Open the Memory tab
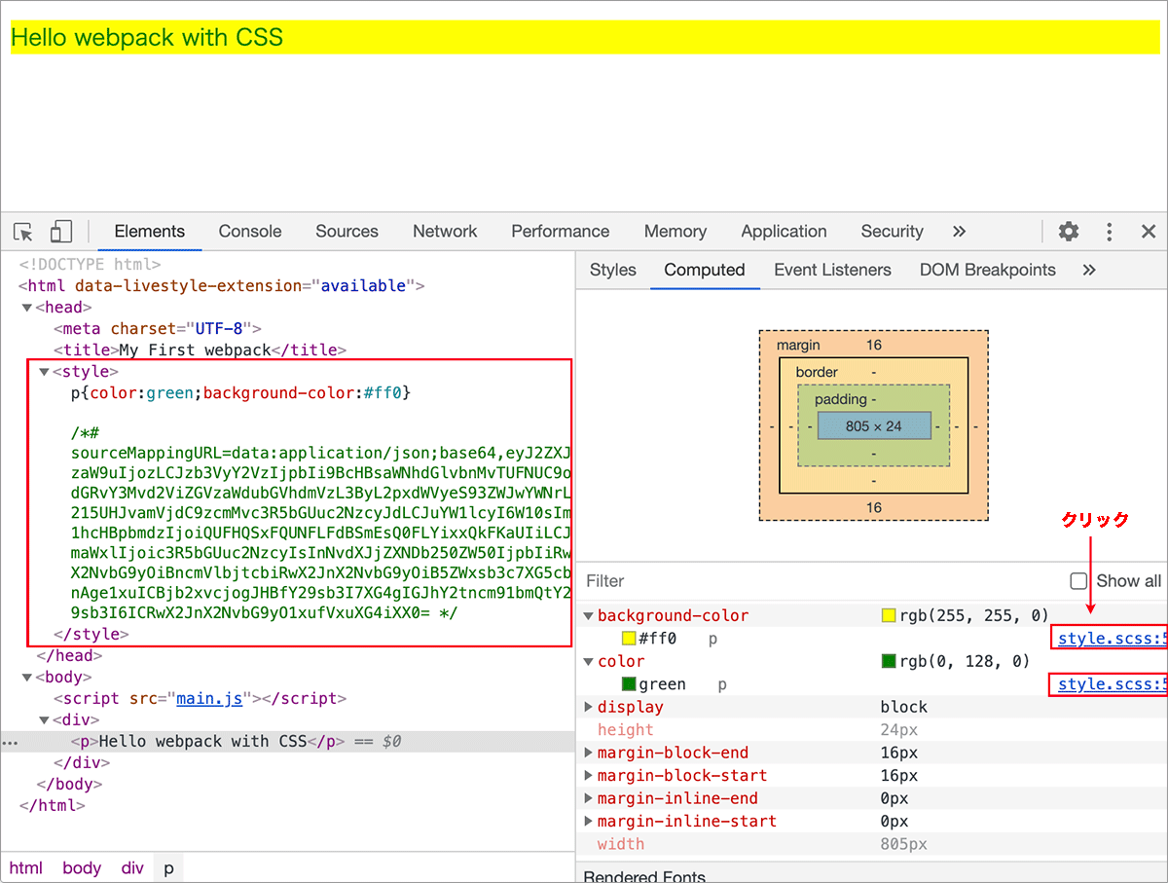The height and width of the screenshot is (883, 1168). (675, 232)
